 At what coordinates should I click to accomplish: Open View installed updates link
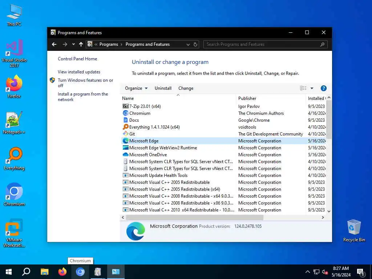click(x=79, y=72)
